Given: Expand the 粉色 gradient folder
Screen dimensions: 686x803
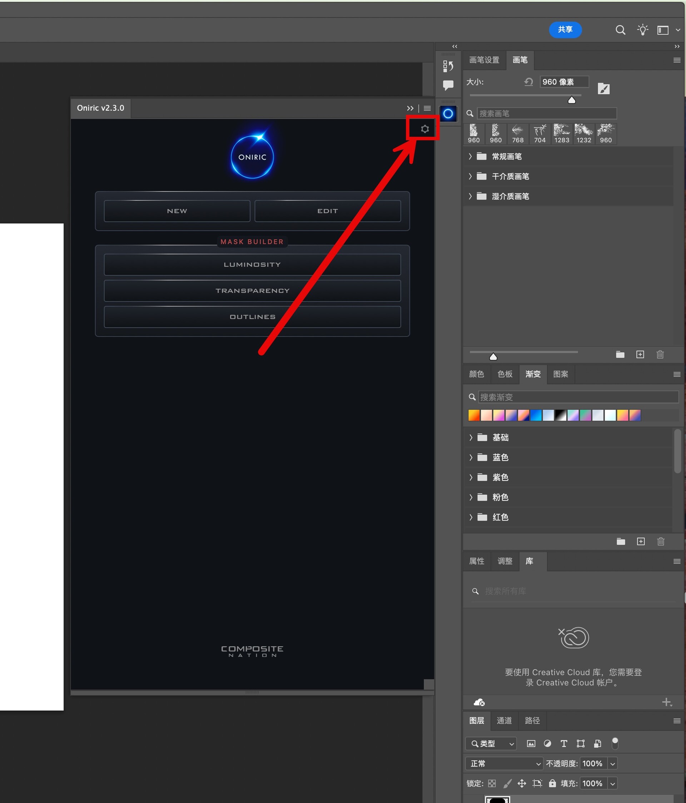Looking at the screenshot, I should click(x=471, y=497).
